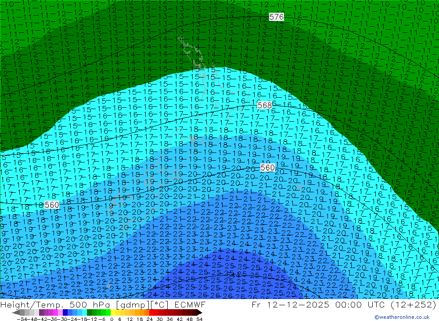The height and width of the screenshot is (321, 439).
Task: Pick the bright red swatch at legend value 24
Action: pos(151,313)
